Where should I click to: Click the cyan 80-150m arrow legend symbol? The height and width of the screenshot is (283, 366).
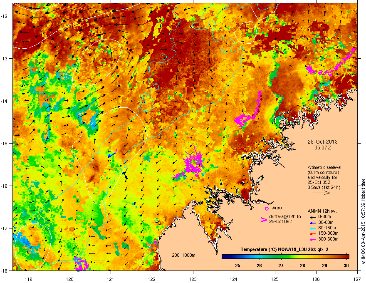312,228
